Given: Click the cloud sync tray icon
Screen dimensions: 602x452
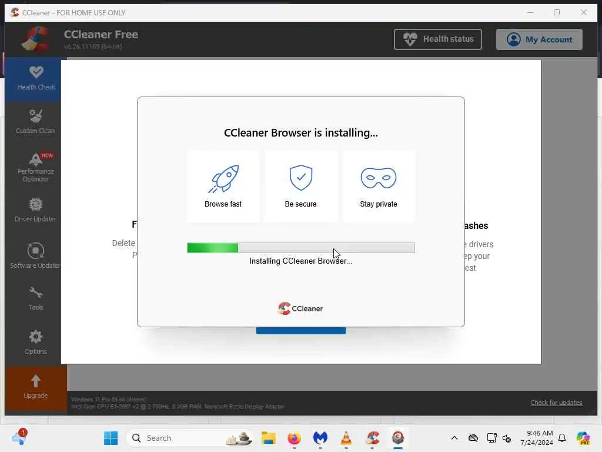Looking at the screenshot, I should [x=473, y=438].
